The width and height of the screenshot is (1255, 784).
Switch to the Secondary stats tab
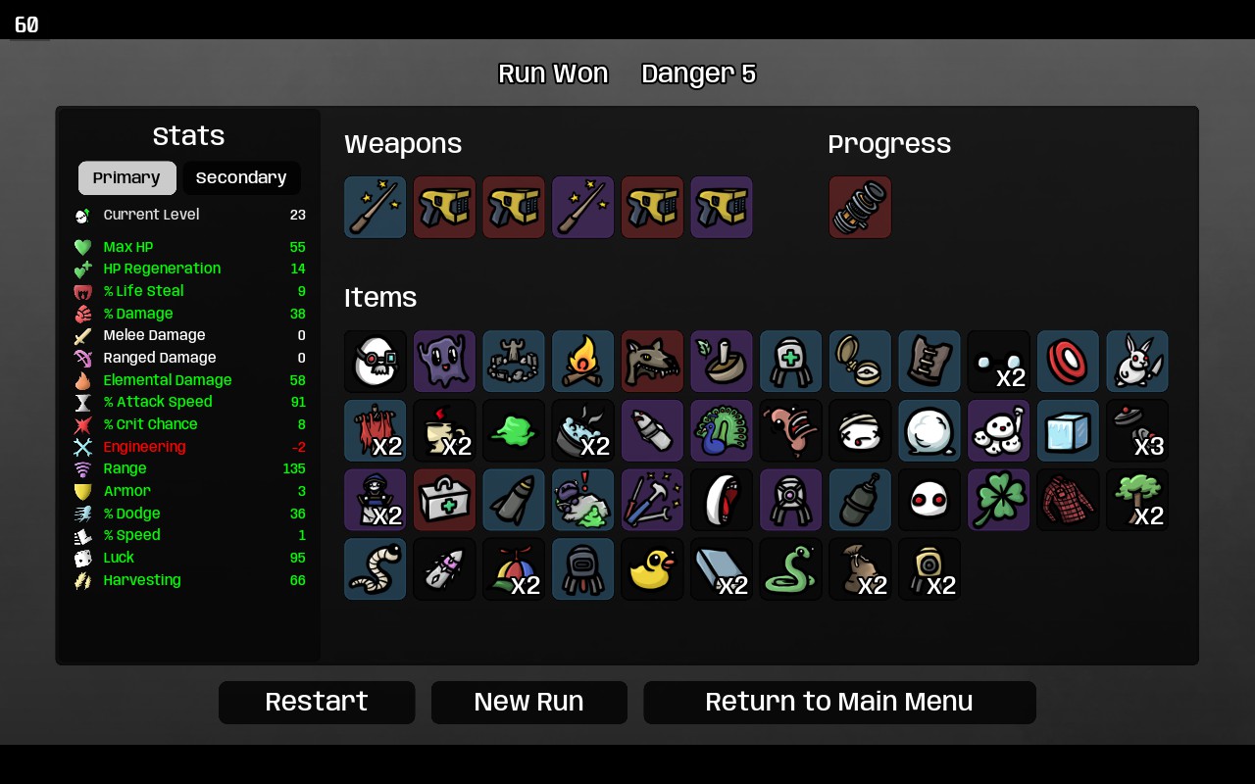click(241, 177)
